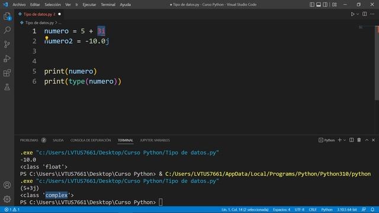Open new terminal profile dropdown arrow
The height and width of the screenshot is (213, 379).
(x=345, y=140)
